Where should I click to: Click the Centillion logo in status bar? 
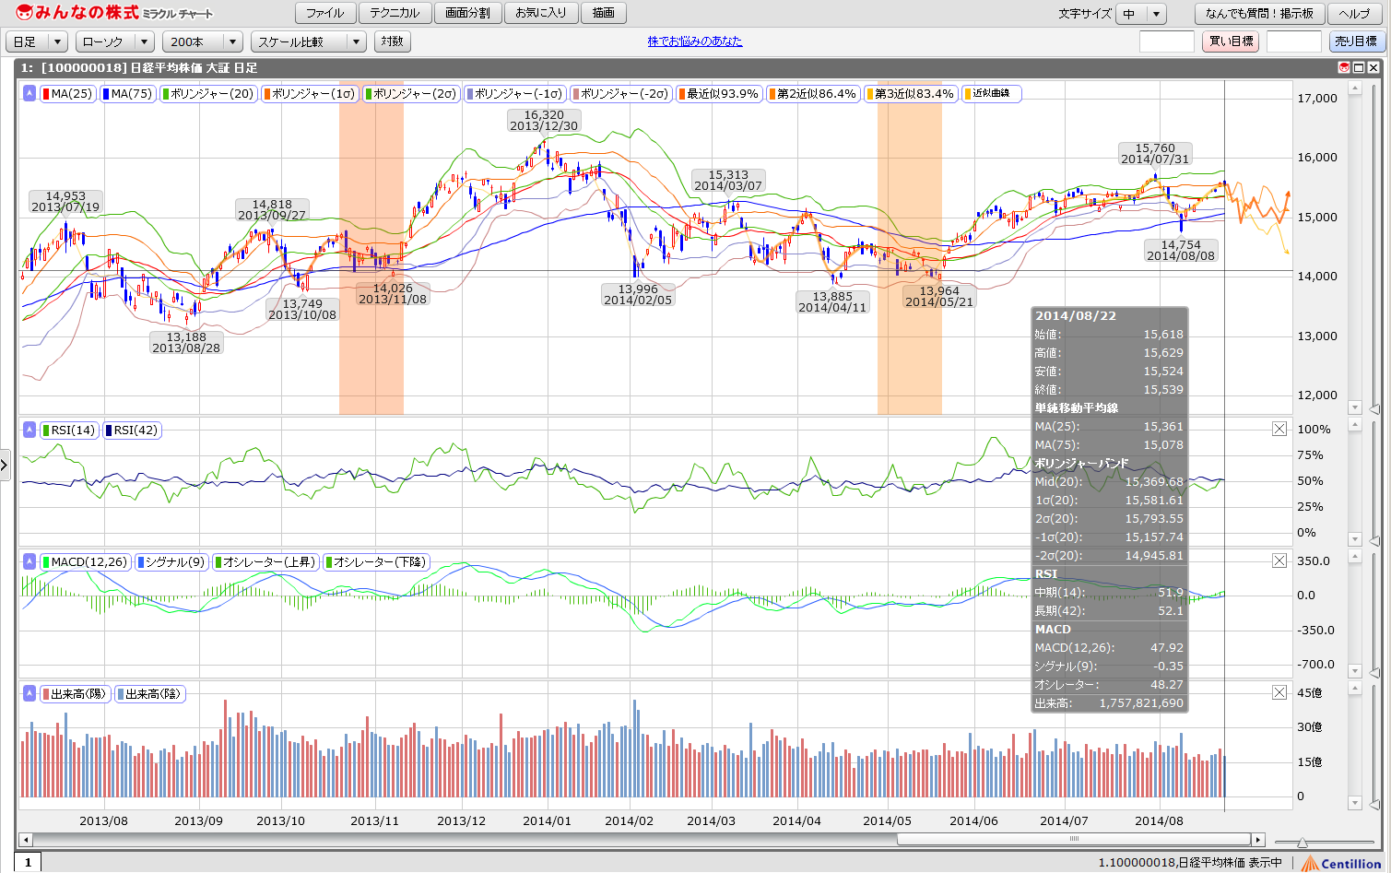click(1341, 863)
